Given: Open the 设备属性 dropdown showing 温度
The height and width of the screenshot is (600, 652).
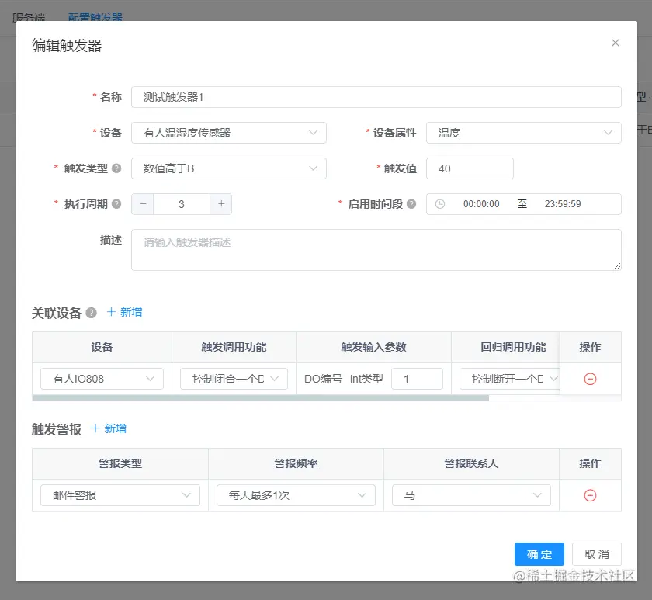Looking at the screenshot, I should point(524,133).
